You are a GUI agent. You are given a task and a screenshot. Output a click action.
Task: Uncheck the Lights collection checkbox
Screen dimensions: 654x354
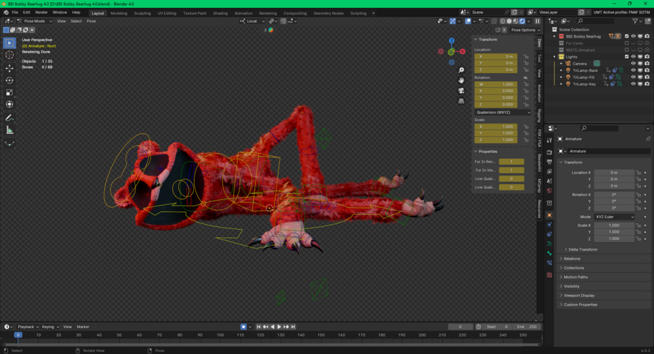coord(627,57)
